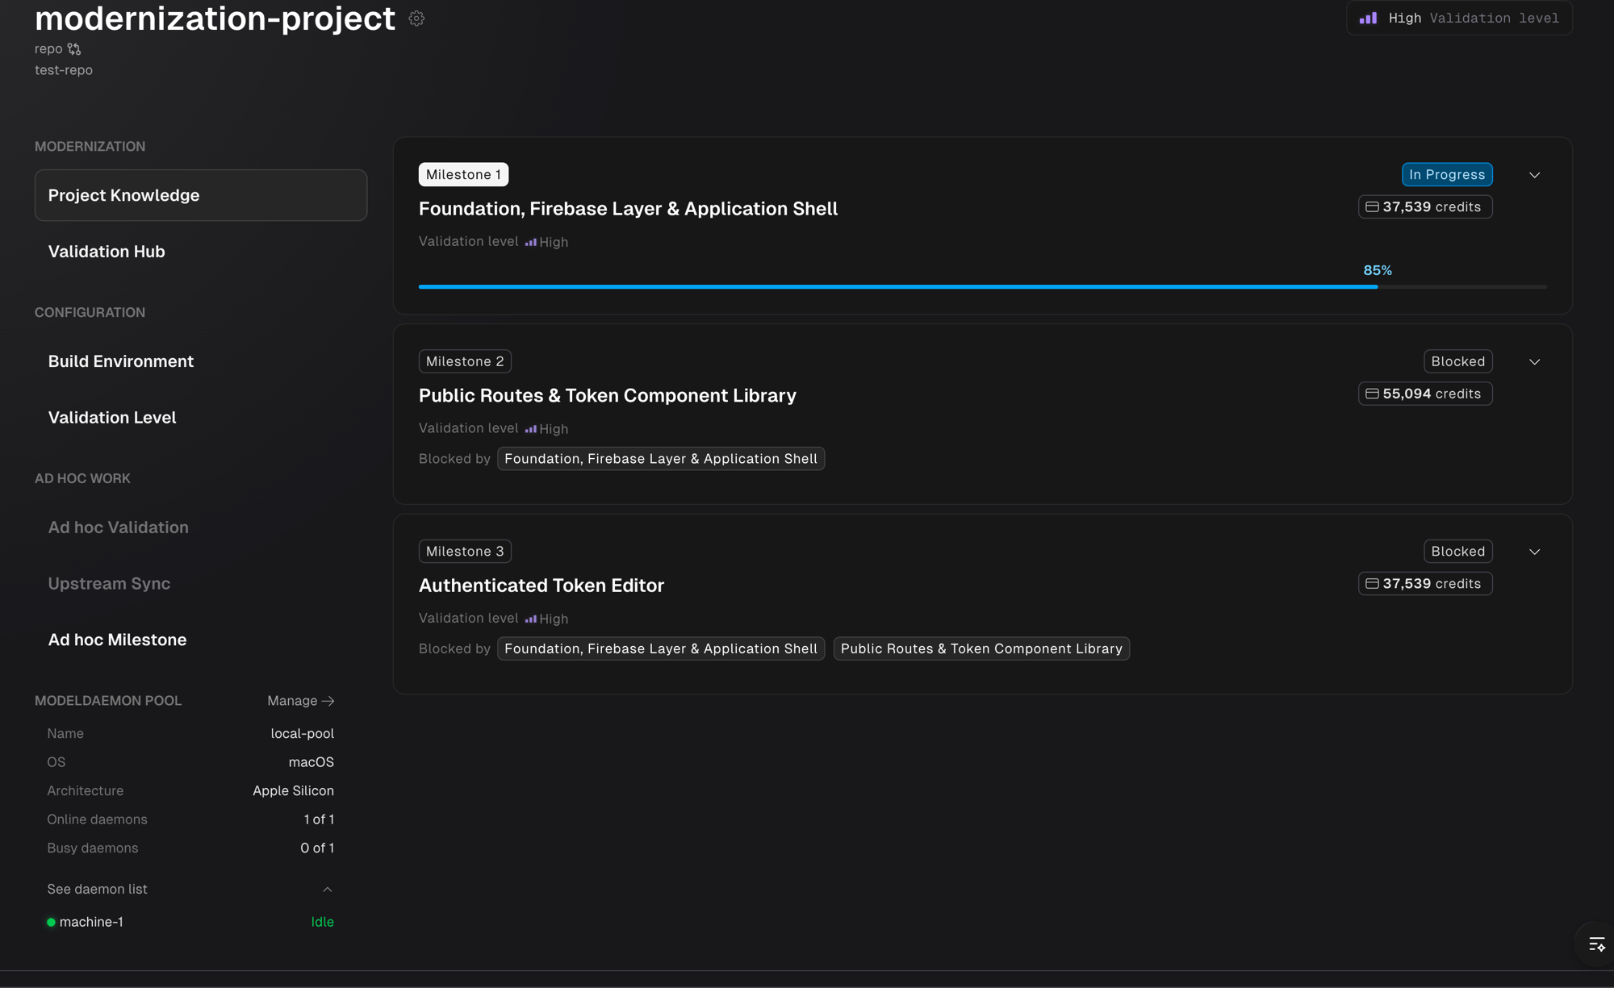This screenshot has width=1614, height=988.
Task: Click Milestone 2 label badge
Action: 465,361
